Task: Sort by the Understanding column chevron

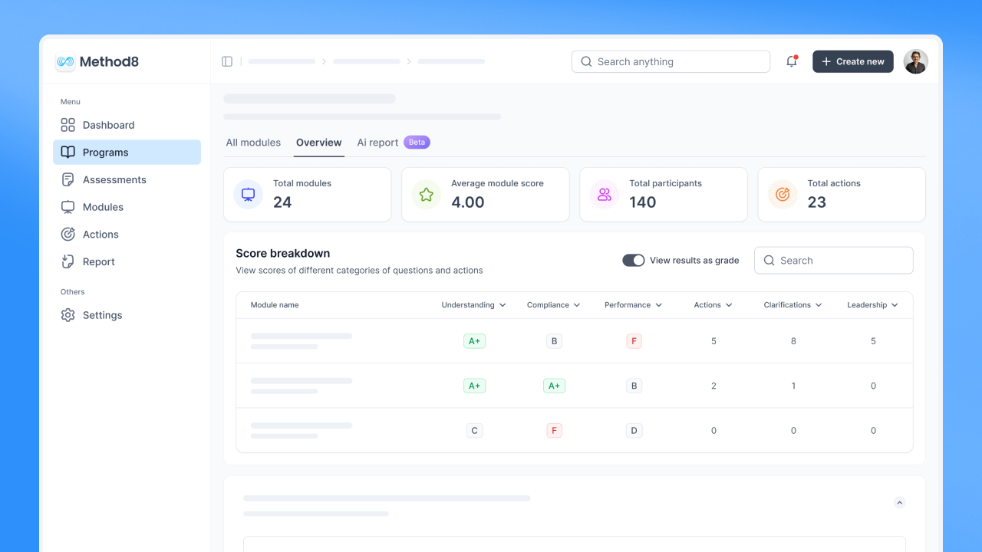Action: coord(503,305)
